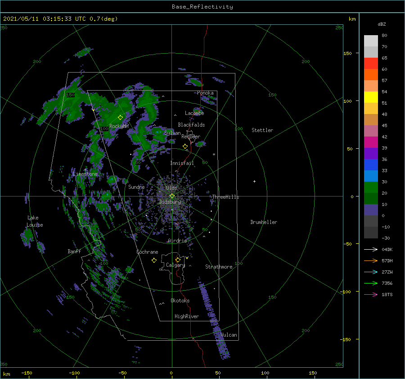Click the Stettler town label
This screenshot has height=379, width=405.
[262, 130]
